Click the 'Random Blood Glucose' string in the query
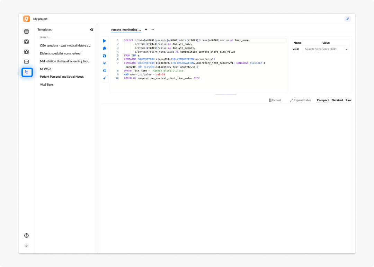This screenshot has height=267, width=374. [168, 71]
